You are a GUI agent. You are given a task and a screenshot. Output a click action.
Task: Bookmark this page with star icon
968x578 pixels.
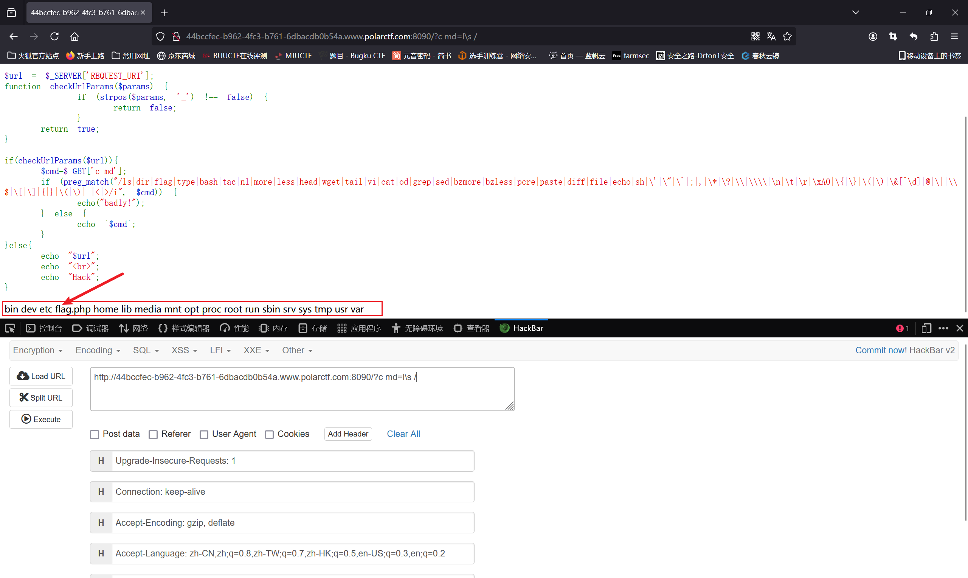pyautogui.click(x=787, y=36)
